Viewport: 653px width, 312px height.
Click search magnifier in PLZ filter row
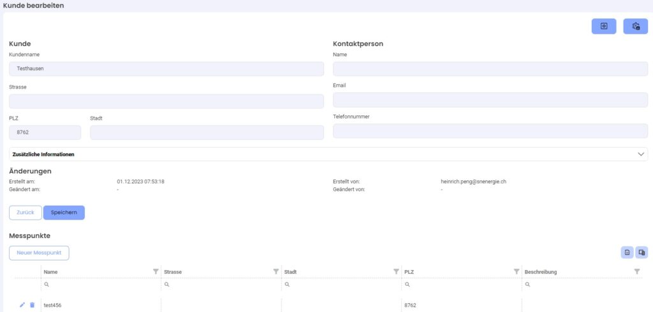[407, 285]
